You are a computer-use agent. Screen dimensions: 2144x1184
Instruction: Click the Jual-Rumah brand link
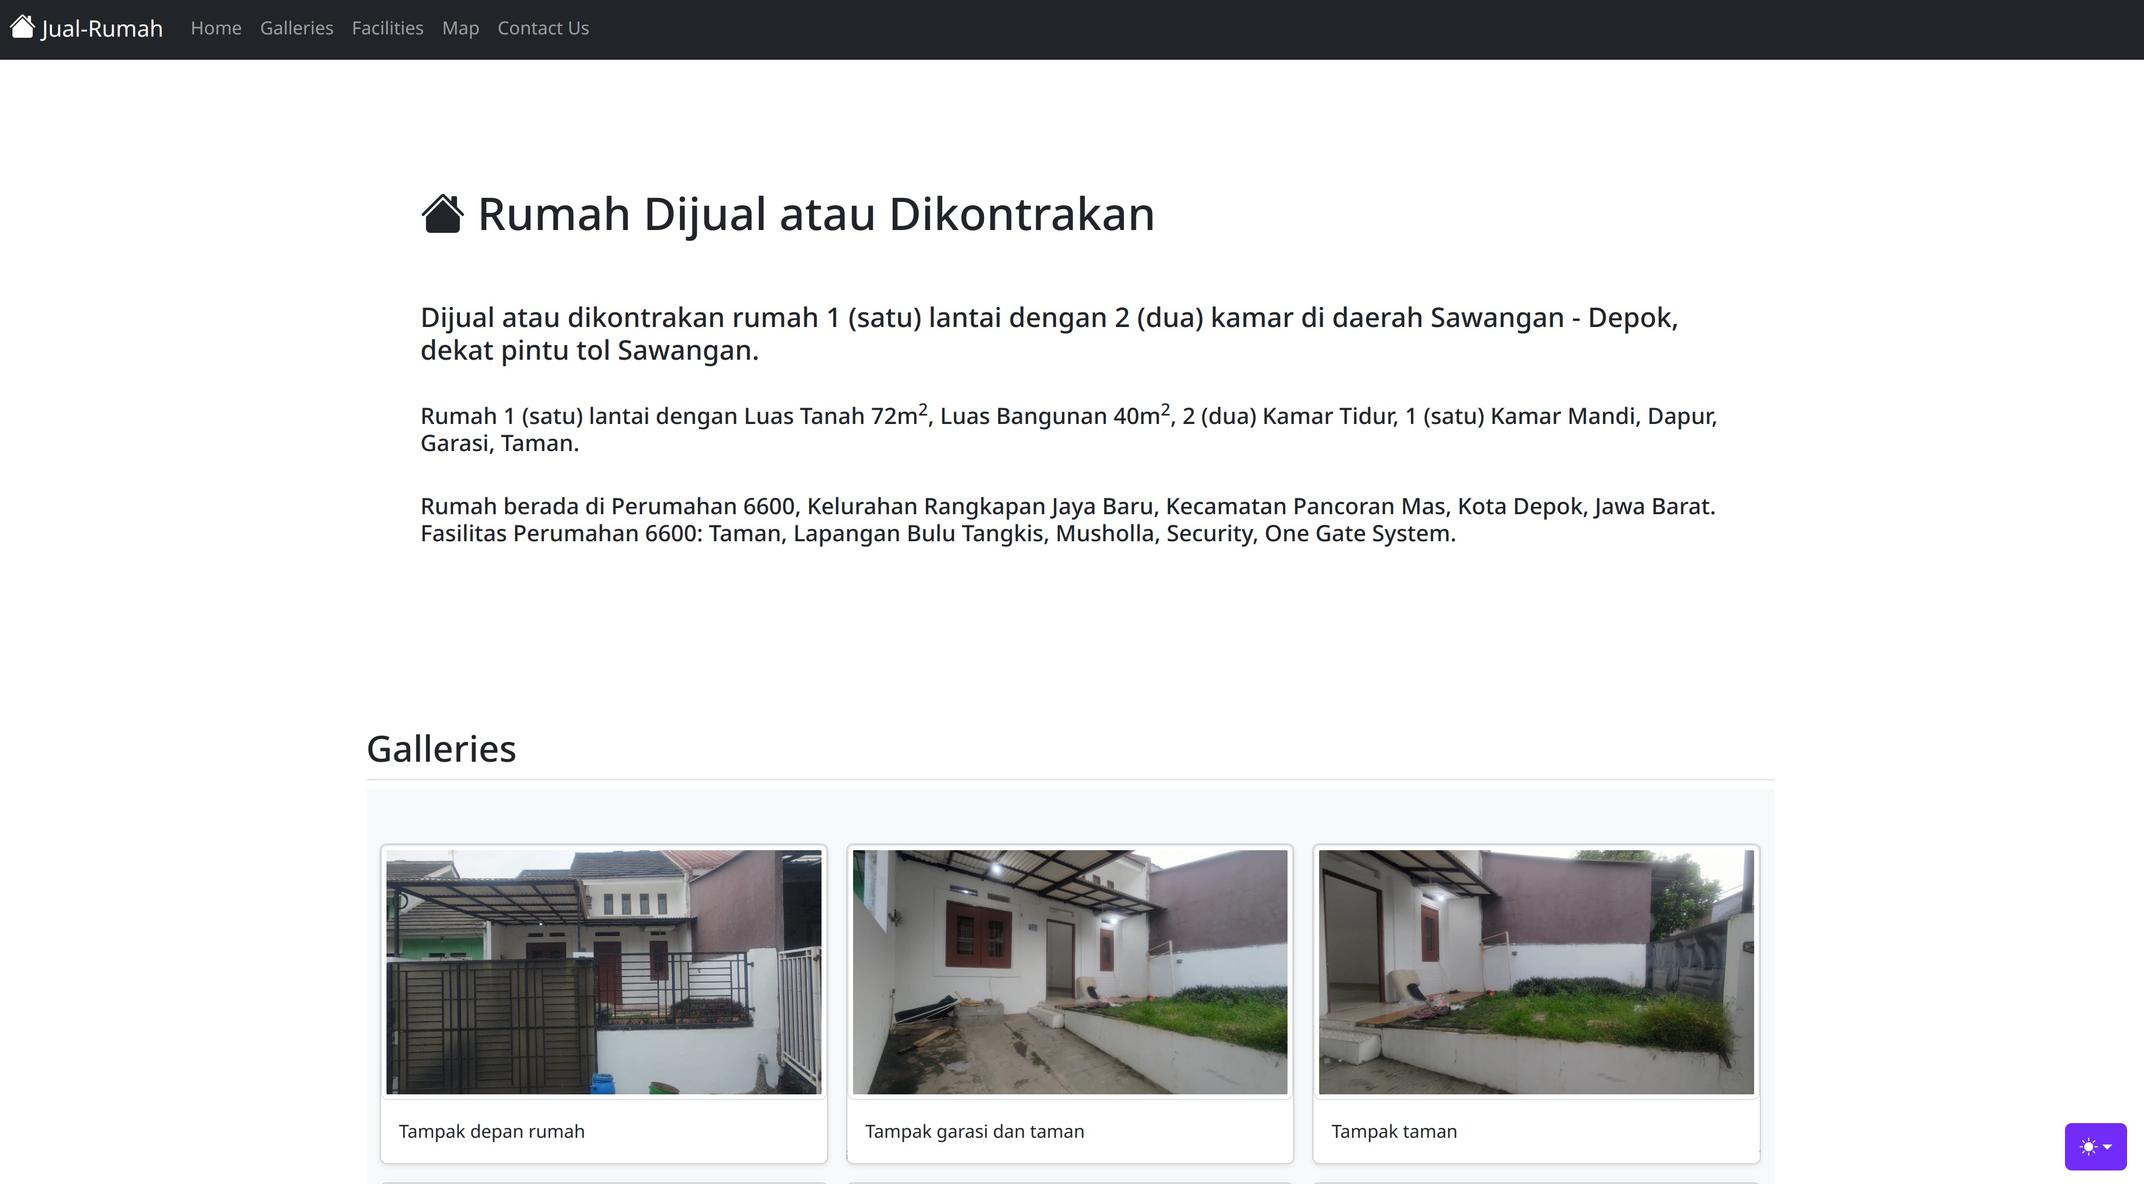(x=86, y=28)
